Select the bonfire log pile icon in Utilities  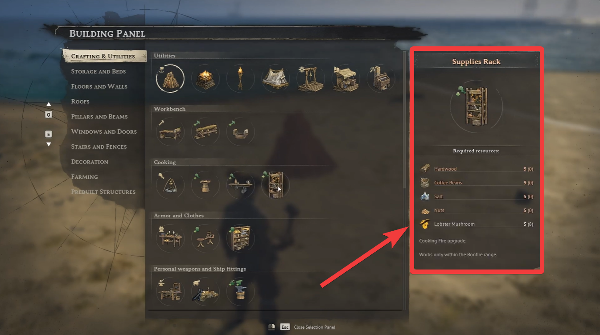coord(170,78)
